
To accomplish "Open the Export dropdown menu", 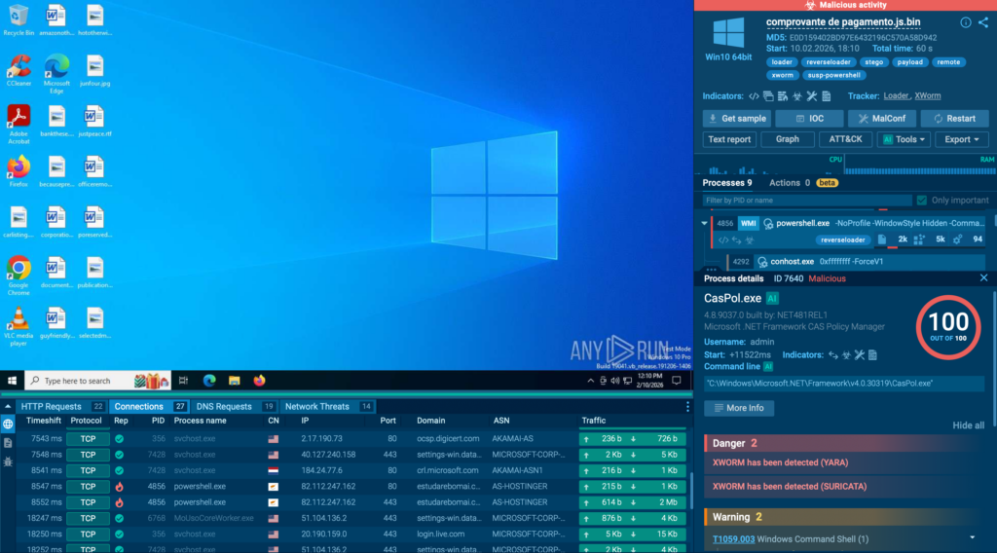I will [x=961, y=139].
